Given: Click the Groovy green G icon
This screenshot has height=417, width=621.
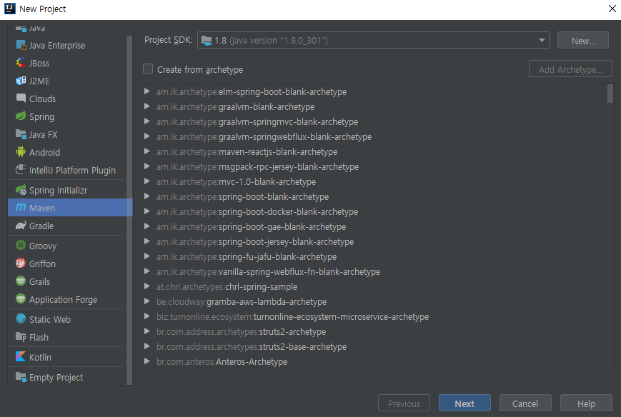Looking at the screenshot, I should tap(21, 246).
